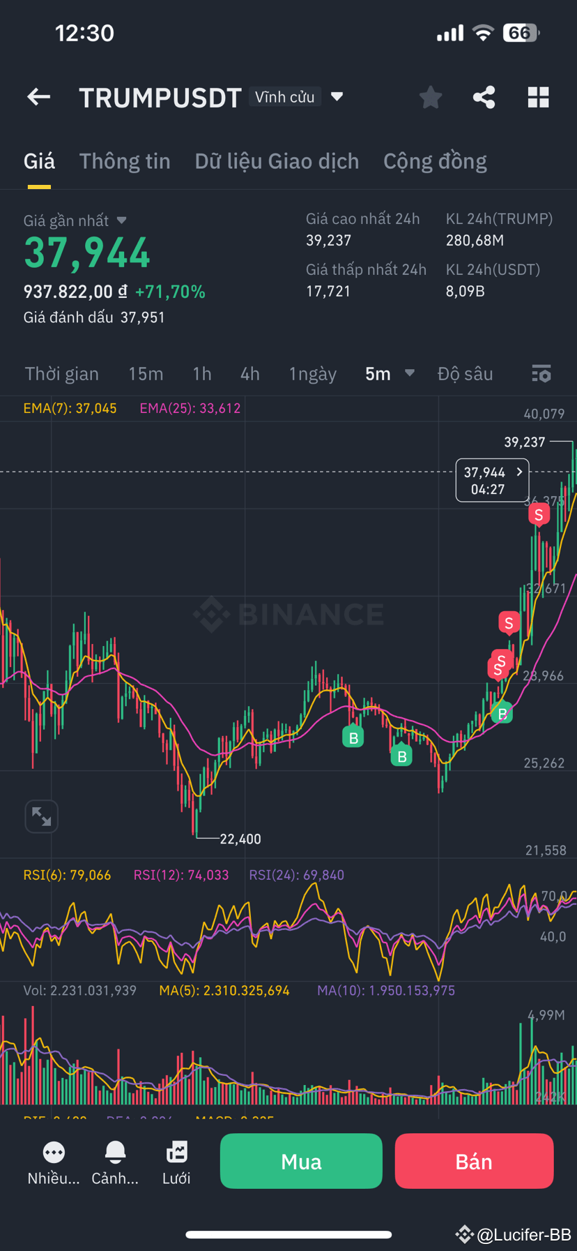Screen dimensions: 577x1251
Task: Tap the 40,079 price axis label
Action: point(544,414)
